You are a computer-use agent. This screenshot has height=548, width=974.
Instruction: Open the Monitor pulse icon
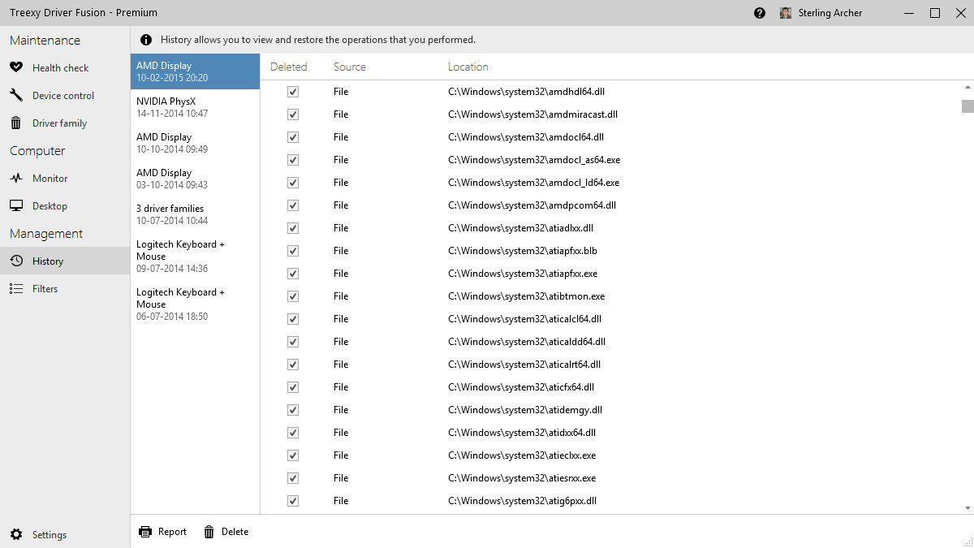click(16, 178)
